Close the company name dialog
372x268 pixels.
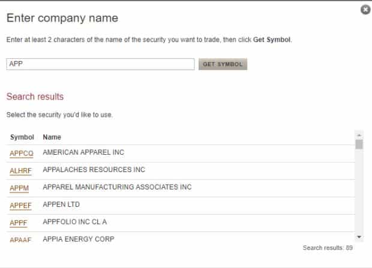coord(365,10)
